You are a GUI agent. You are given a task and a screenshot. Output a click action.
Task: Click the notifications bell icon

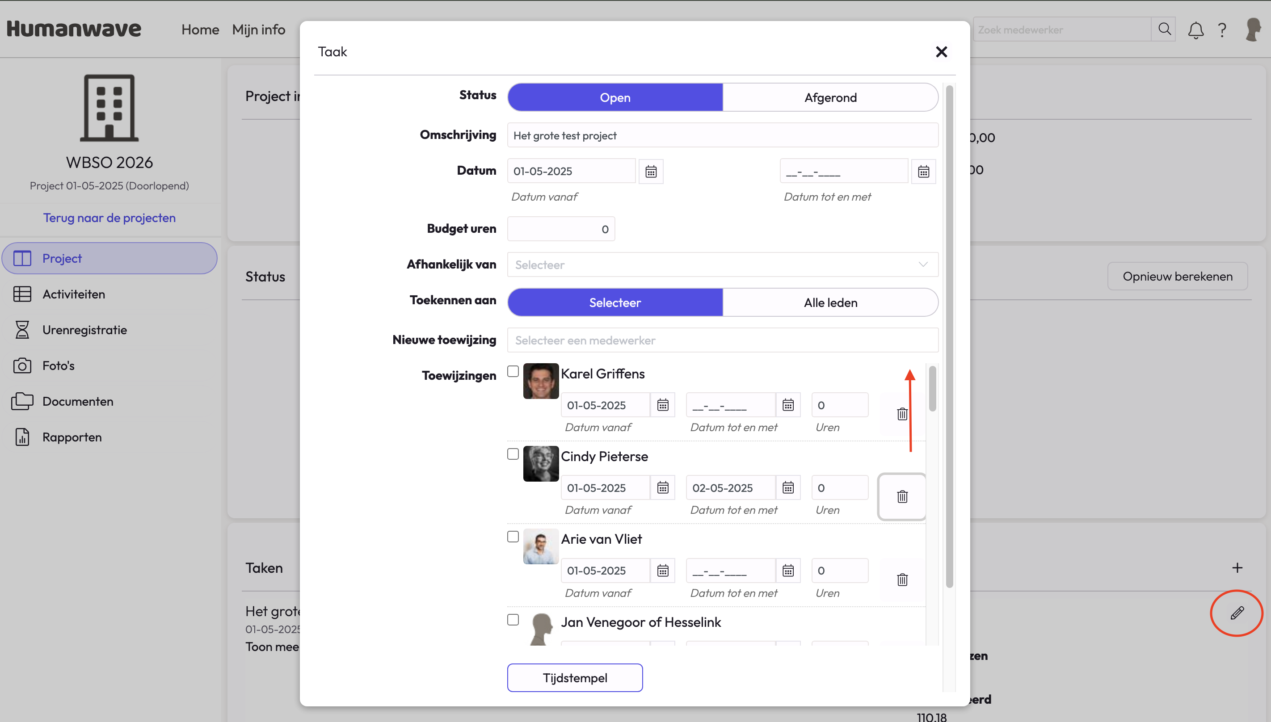[1195, 30]
